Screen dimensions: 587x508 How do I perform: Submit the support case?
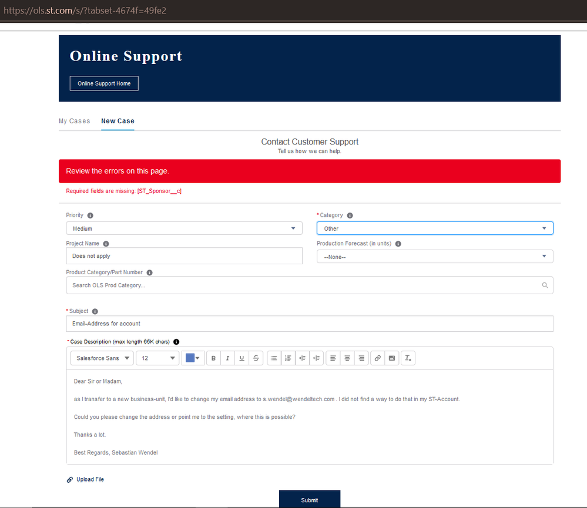click(x=310, y=500)
